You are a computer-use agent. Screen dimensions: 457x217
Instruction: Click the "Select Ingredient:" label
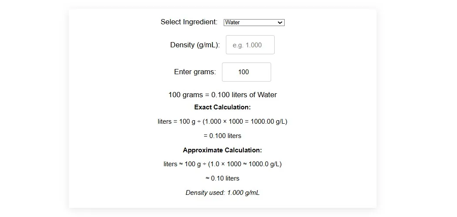[189, 22]
